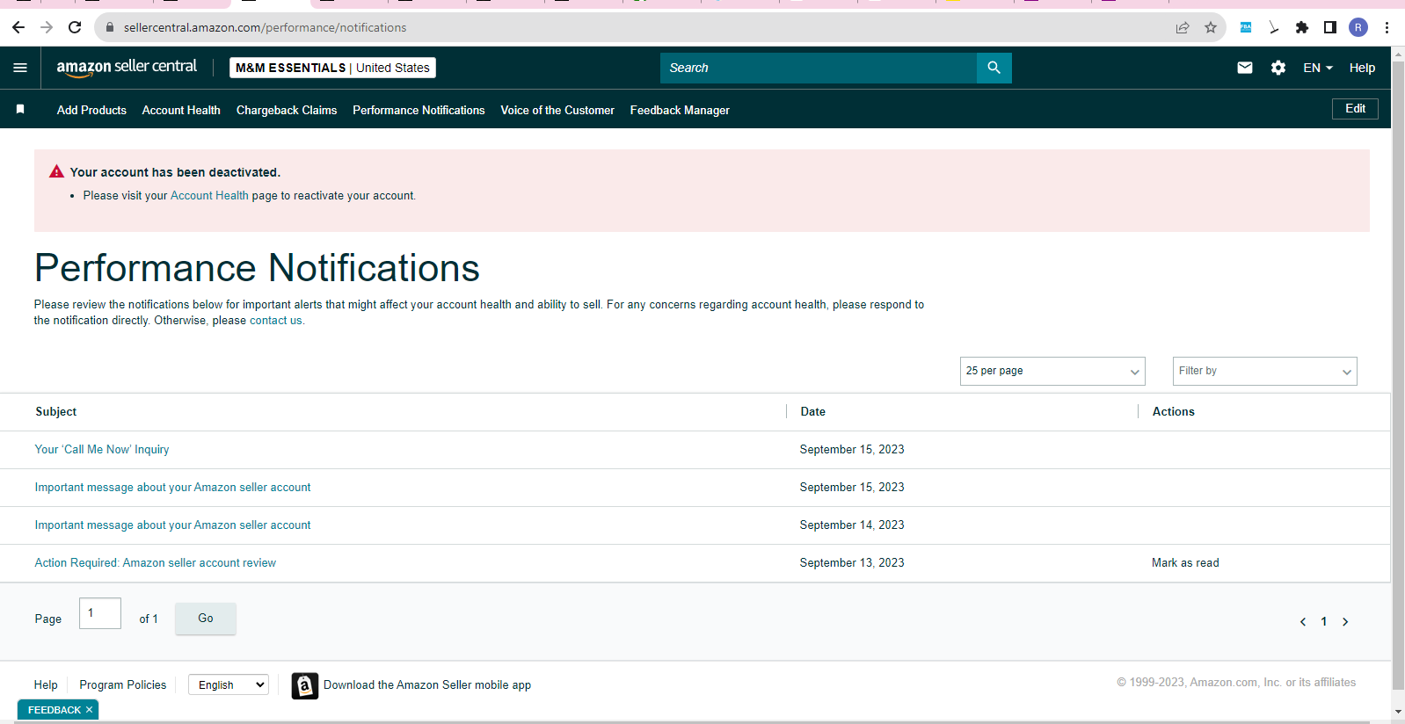Click the scrollbar up arrow

point(1398,54)
